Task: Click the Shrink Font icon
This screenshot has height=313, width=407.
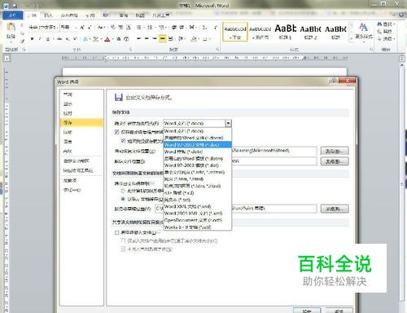Action: (x=90, y=27)
